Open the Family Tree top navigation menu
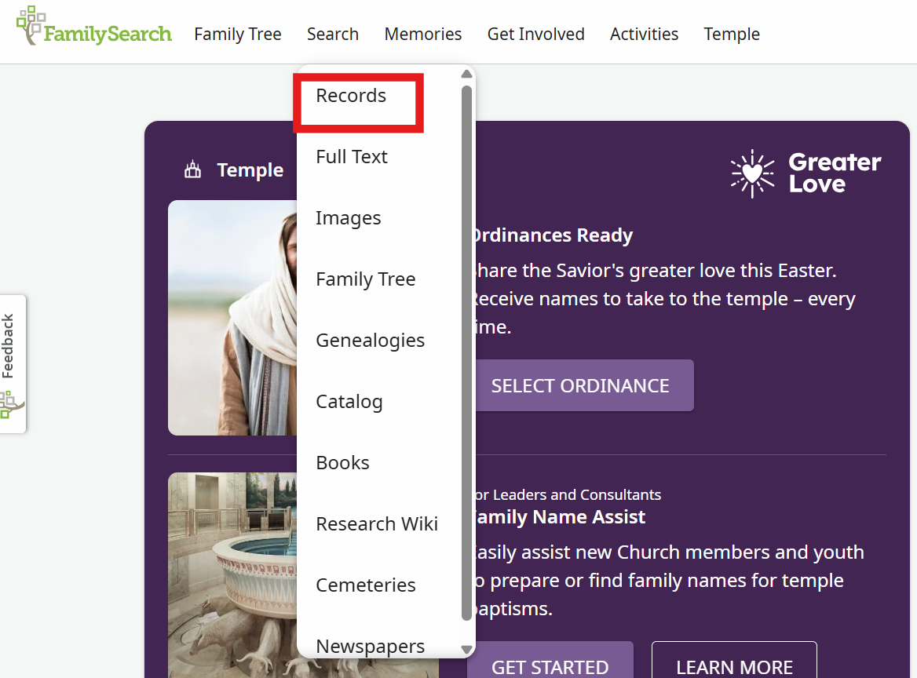This screenshot has width=917, height=678. click(237, 34)
